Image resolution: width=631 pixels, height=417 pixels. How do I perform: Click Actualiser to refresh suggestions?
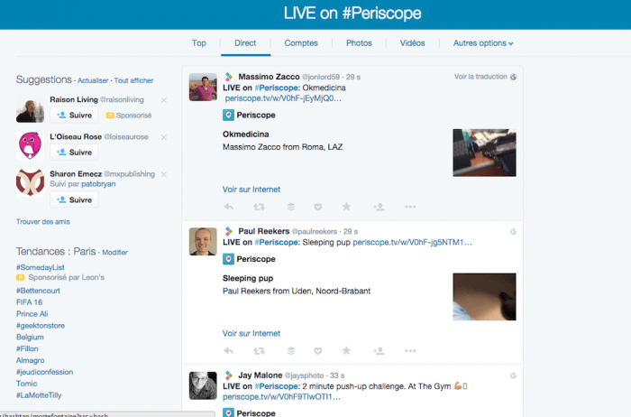(93, 80)
